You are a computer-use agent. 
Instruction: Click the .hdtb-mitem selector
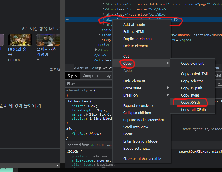(x=77, y=102)
